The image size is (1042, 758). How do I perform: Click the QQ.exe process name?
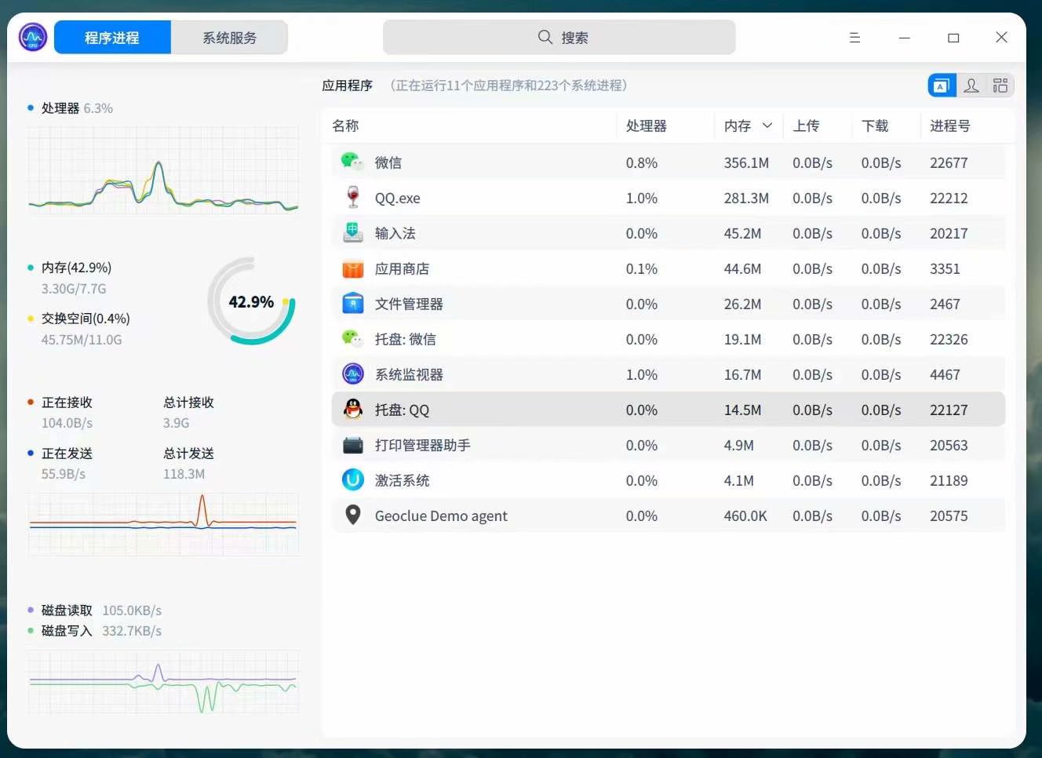click(397, 199)
